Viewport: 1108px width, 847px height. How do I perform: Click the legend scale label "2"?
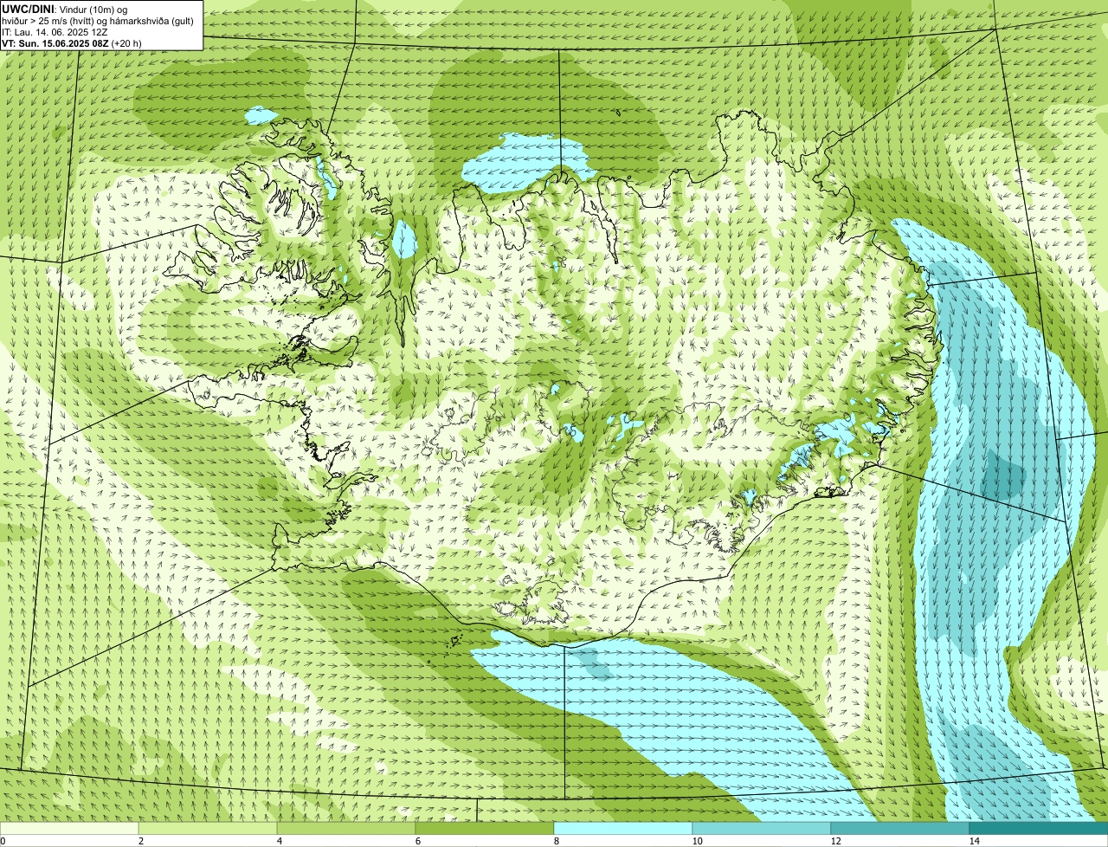click(x=140, y=841)
